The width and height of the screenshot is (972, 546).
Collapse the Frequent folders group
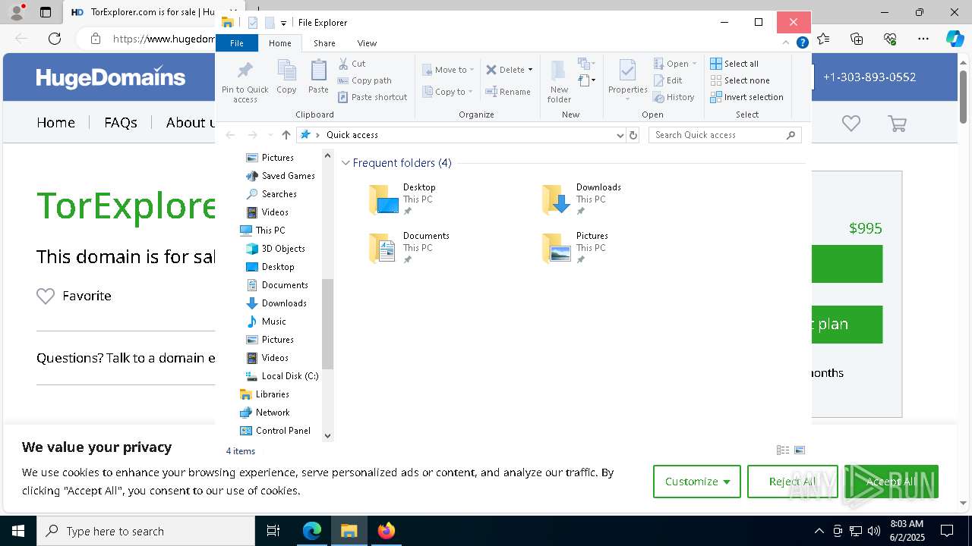pos(346,163)
